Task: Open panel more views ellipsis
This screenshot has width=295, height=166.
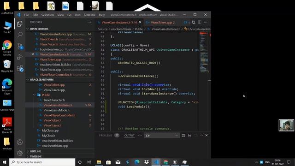Action: [140, 135]
